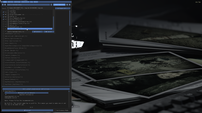Image resolution: width=202 pixels, height=113 pixels.
Task: Add a new preset with plus icon
Action: (x=69, y=5)
